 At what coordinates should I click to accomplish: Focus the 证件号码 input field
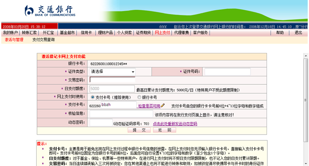pos(228,72)
